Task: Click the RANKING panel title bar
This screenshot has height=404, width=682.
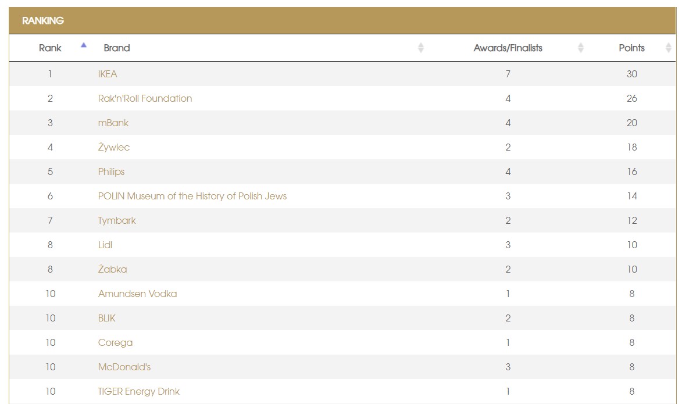Action: tap(341, 21)
